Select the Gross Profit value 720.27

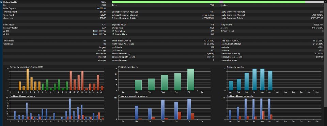click(x=103, y=15)
